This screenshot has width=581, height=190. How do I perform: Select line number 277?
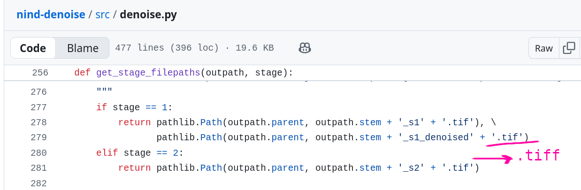[38, 107]
